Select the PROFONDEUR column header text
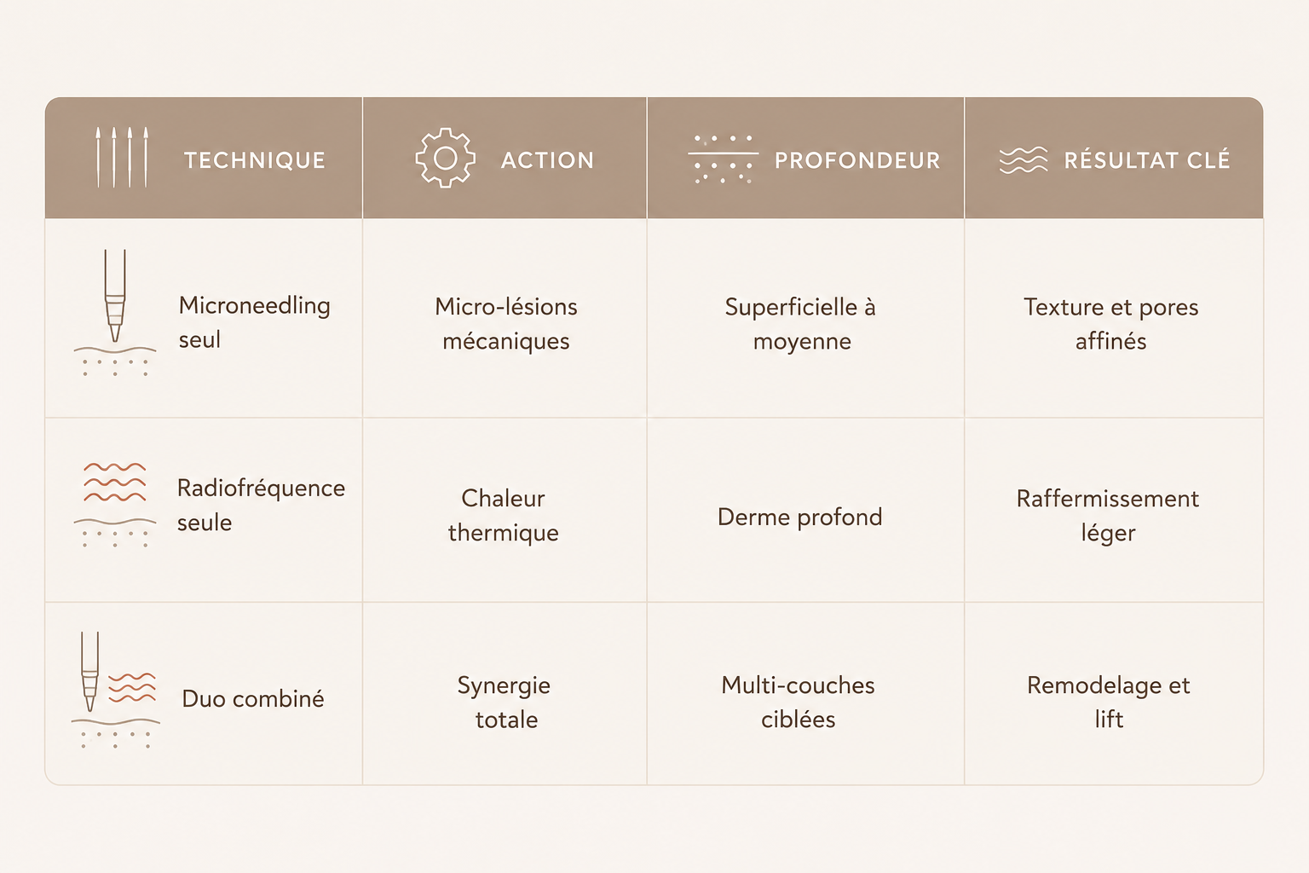 [857, 160]
